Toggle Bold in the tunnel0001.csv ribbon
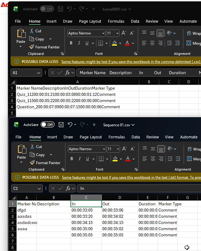 click(x=71, y=43)
